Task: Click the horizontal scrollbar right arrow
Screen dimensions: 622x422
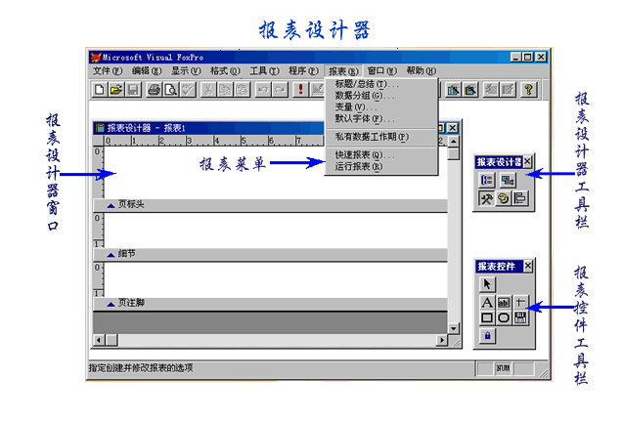Action: (442, 340)
